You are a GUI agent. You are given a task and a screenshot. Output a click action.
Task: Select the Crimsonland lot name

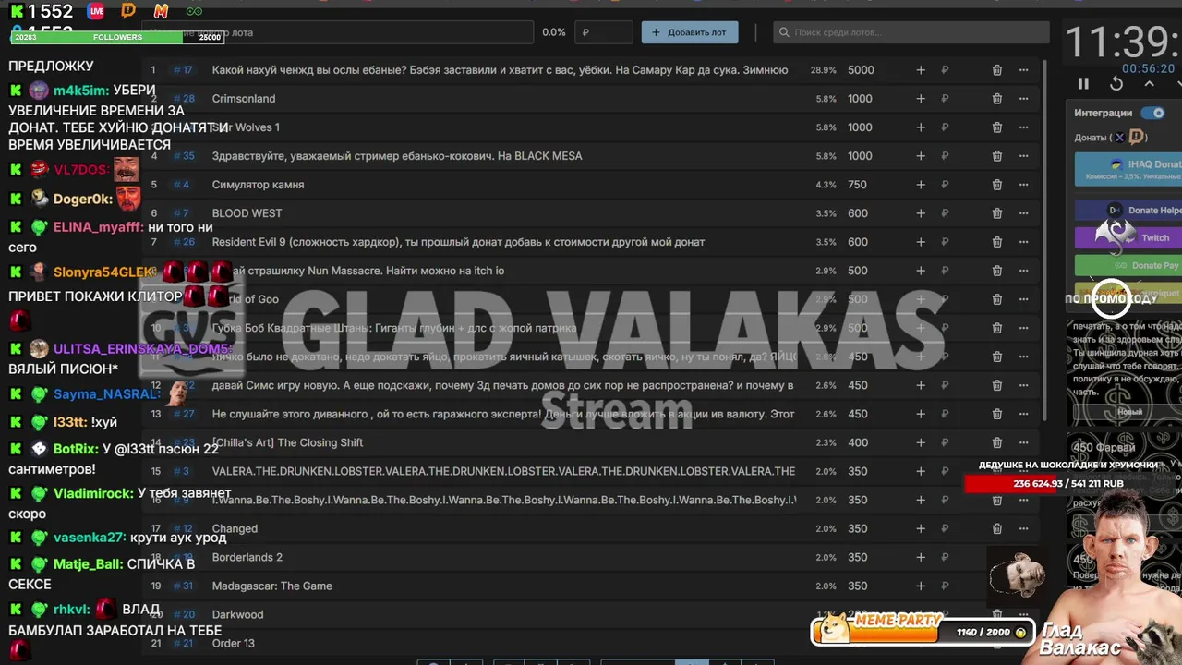click(244, 99)
